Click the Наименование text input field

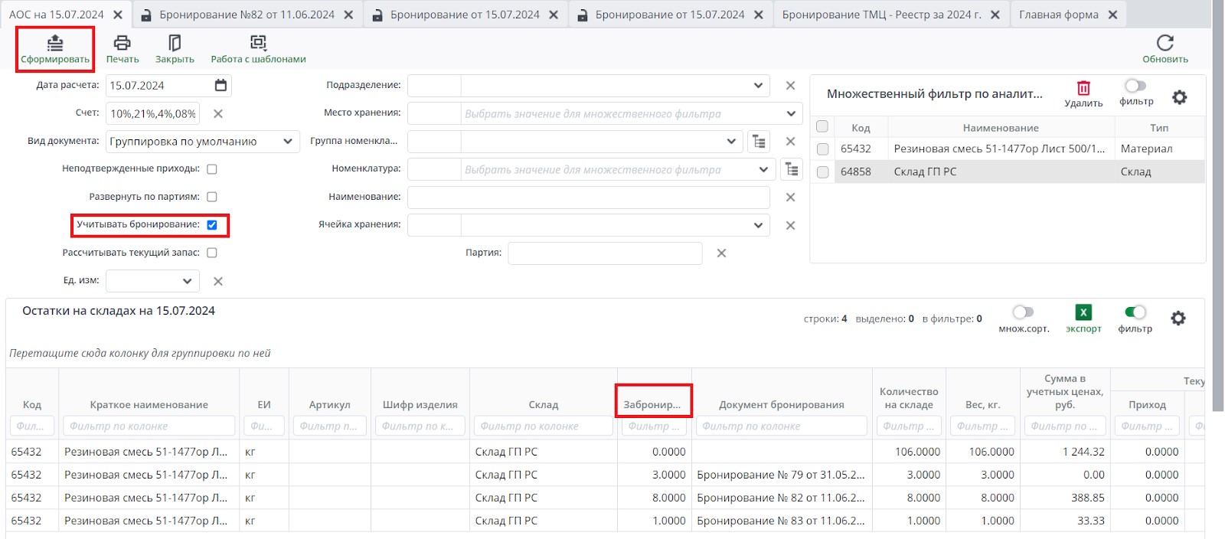pos(588,198)
